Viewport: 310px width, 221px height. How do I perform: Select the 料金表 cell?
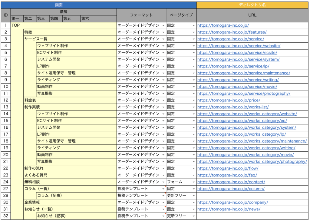tap(70, 100)
